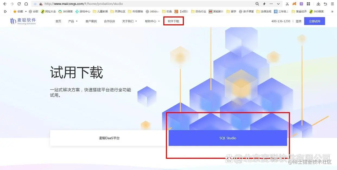Toggle the bookmarks sidebar panel icon
Image resolution: width=337 pixels, height=170 pixels.
tap(5, 11)
